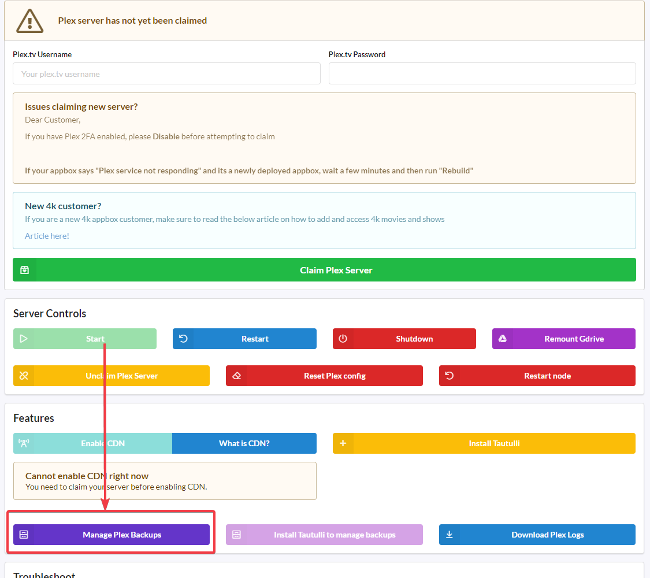Click the Unclaim Plex Server button
The width and height of the screenshot is (650, 578).
(x=112, y=376)
